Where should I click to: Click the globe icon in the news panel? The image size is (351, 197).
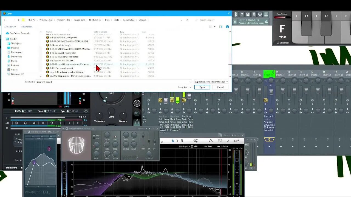coord(266,22)
